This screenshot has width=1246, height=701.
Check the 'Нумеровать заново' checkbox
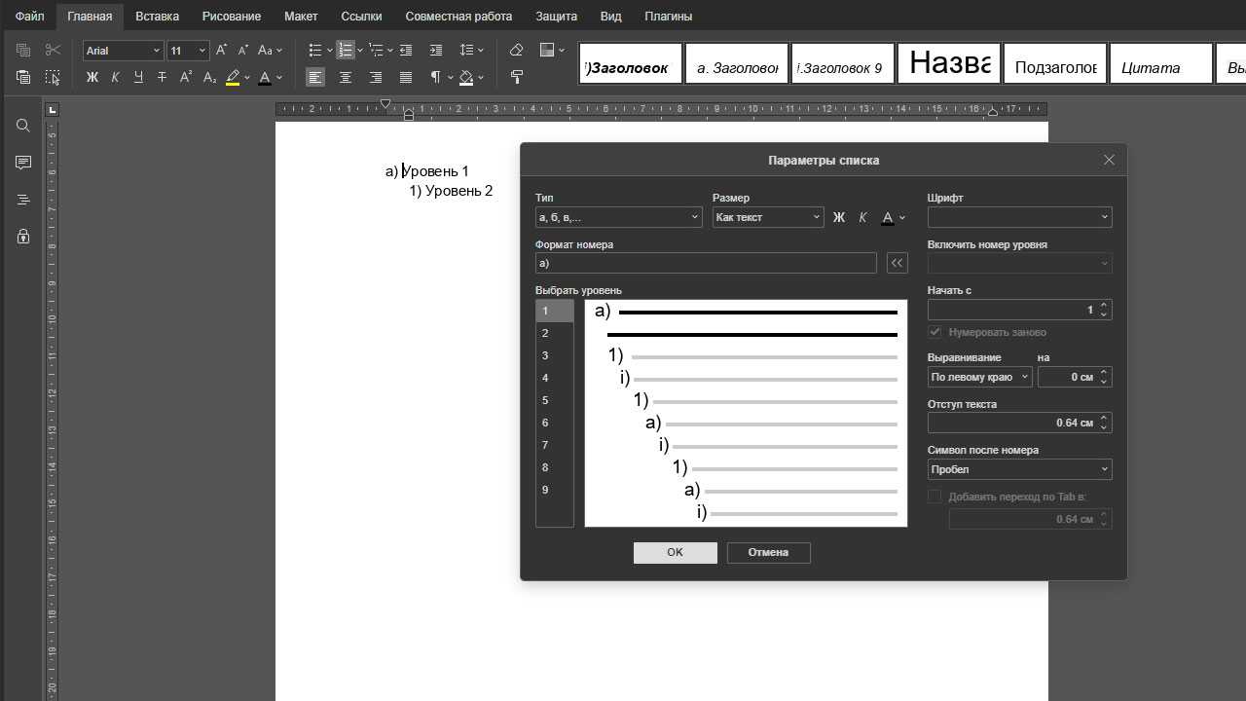(935, 332)
